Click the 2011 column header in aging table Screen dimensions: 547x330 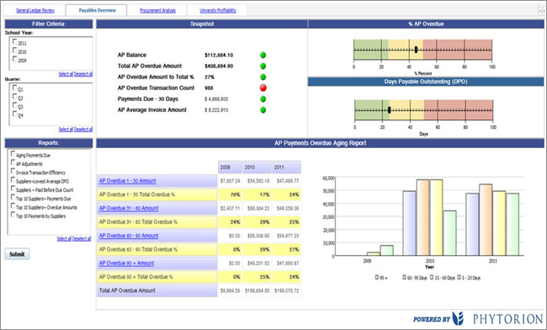click(x=286, y=168)
